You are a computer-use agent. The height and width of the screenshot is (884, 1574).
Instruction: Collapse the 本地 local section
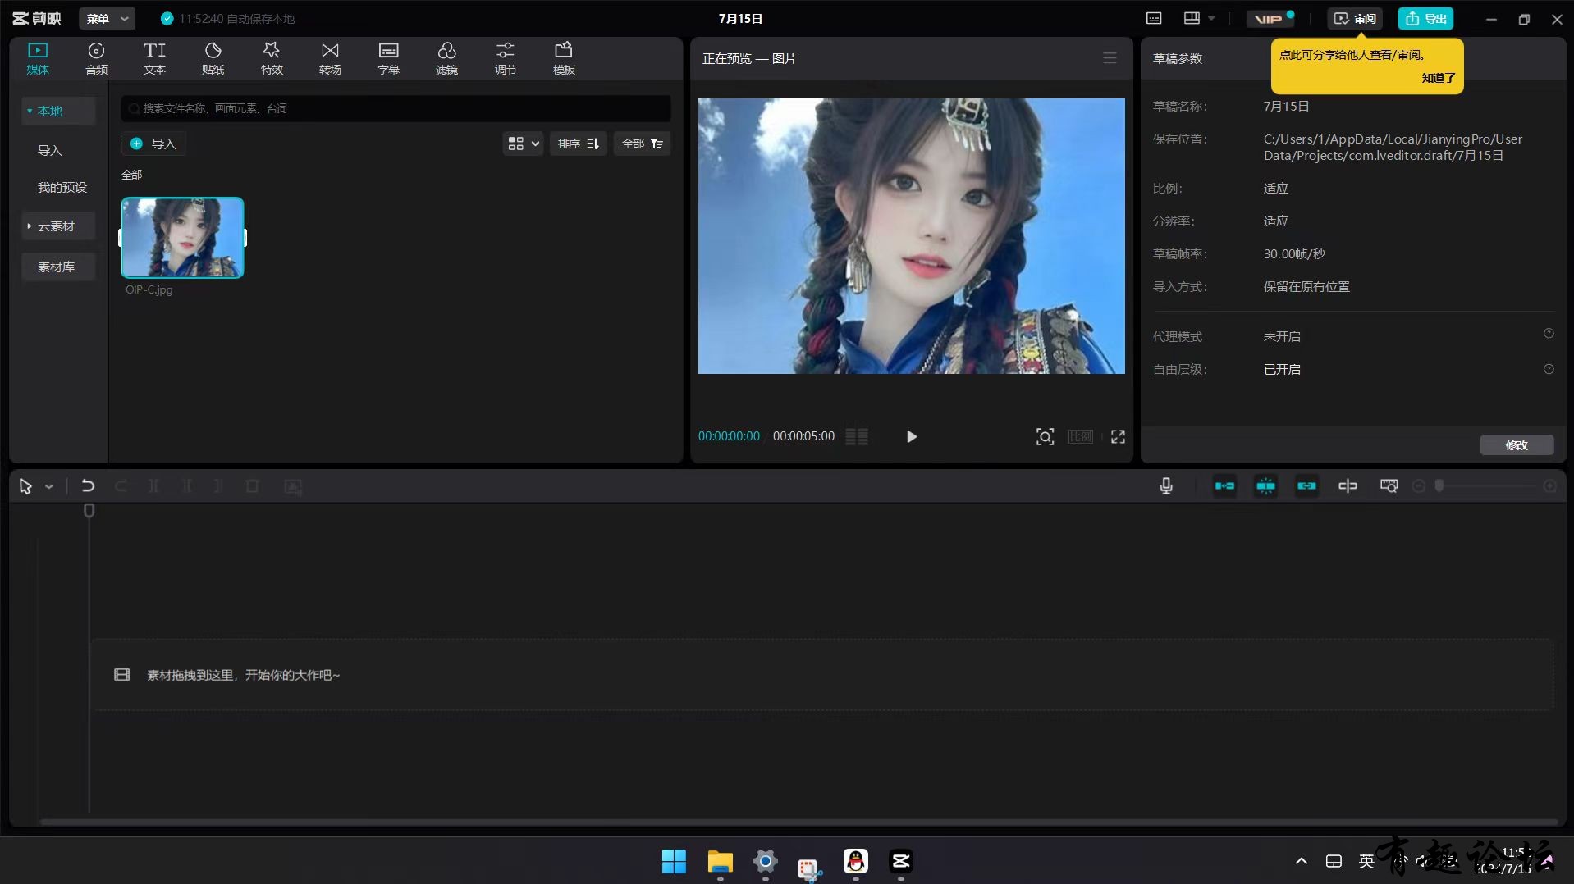(58, 111)
